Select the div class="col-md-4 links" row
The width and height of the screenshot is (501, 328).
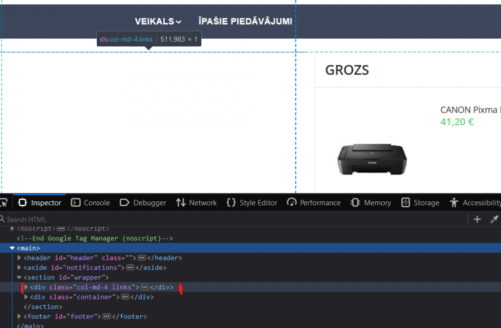pos(250,287)
